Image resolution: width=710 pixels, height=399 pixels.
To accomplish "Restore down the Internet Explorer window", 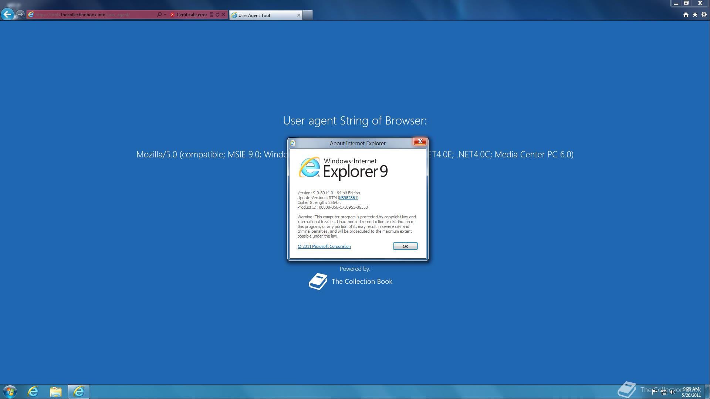I will click(x=686, y=3).
